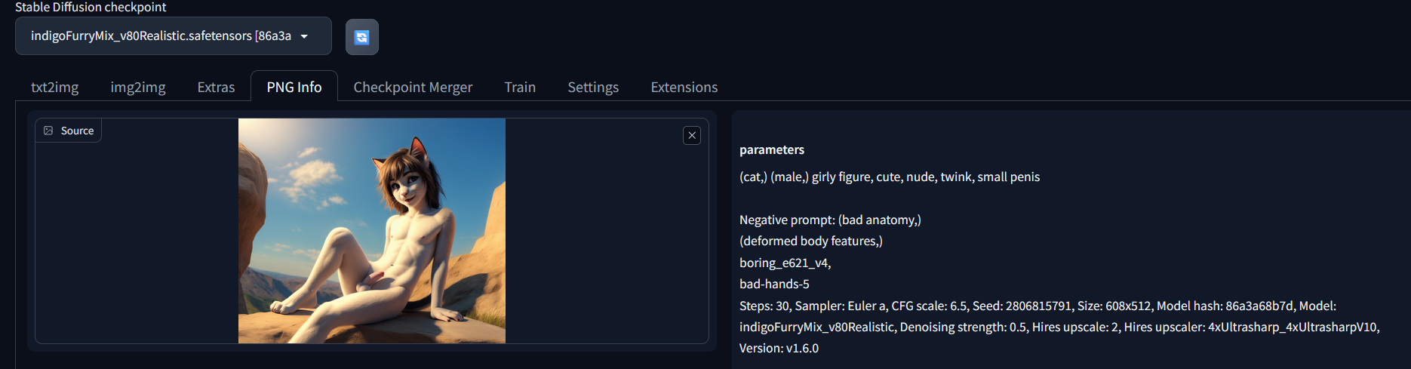Open the Checkpoint Merger tab
Screen dimensions: 1411x369
(413, 87)
